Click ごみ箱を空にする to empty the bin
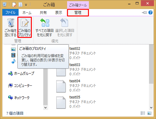The width and height of the screenshot is (156, 119). click(x=11, y=28)
